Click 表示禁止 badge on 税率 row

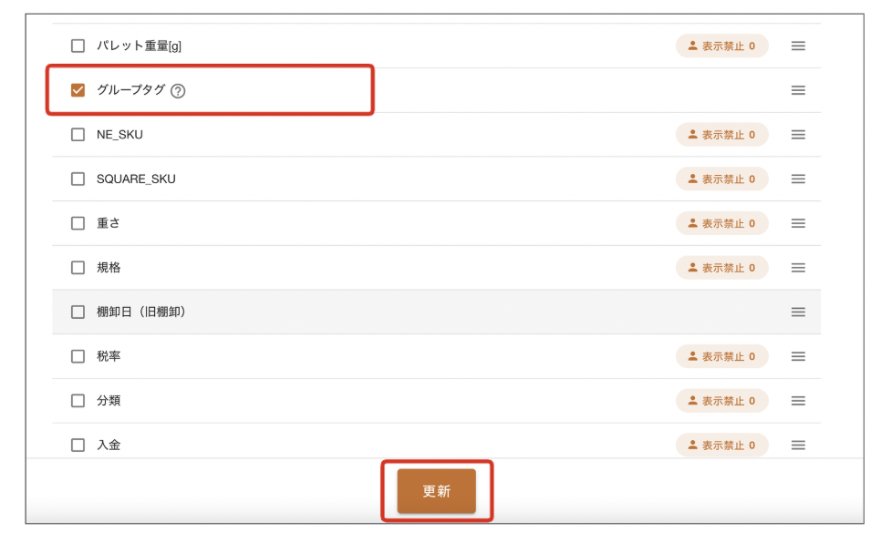click(721, 356)
